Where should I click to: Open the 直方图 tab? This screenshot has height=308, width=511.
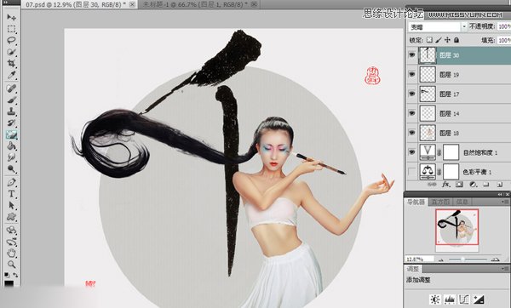(440, 202)
